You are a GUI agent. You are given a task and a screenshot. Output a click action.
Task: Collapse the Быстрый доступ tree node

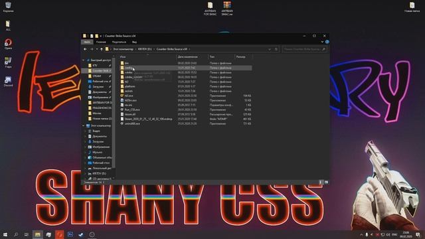(x=84, y=60)
